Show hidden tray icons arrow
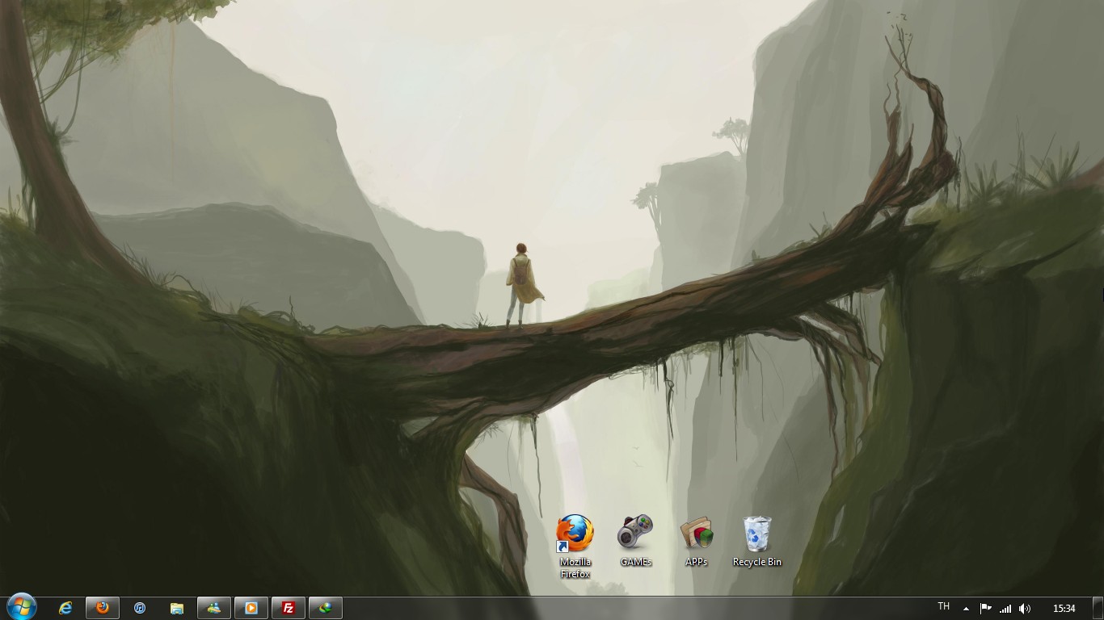1104x620 pixels. click(966, 609)
